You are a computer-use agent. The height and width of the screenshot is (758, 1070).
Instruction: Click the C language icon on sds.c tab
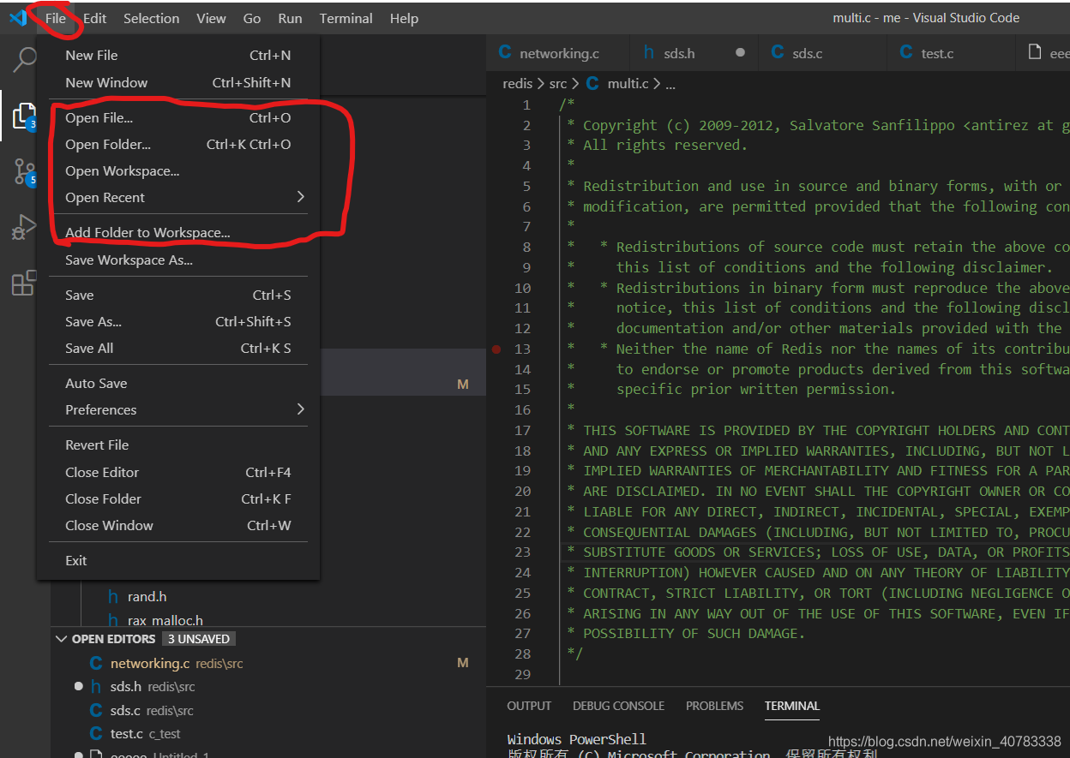pyautogui.click(x=776, y=52)
